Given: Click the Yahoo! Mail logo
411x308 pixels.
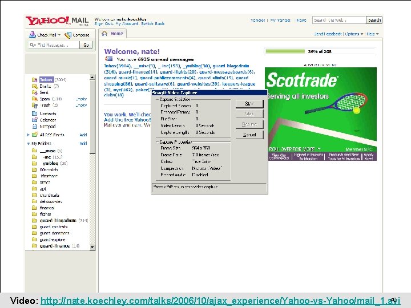Looking at the screenshot, I should click(57, 21).
